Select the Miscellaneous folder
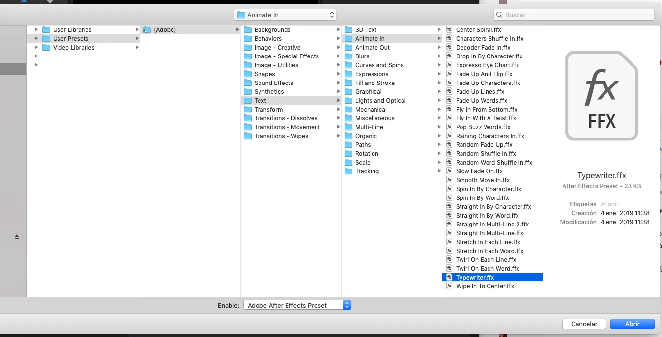Viewport: 662px width, 337px height. pyautogui.click(x=392, y=118)
